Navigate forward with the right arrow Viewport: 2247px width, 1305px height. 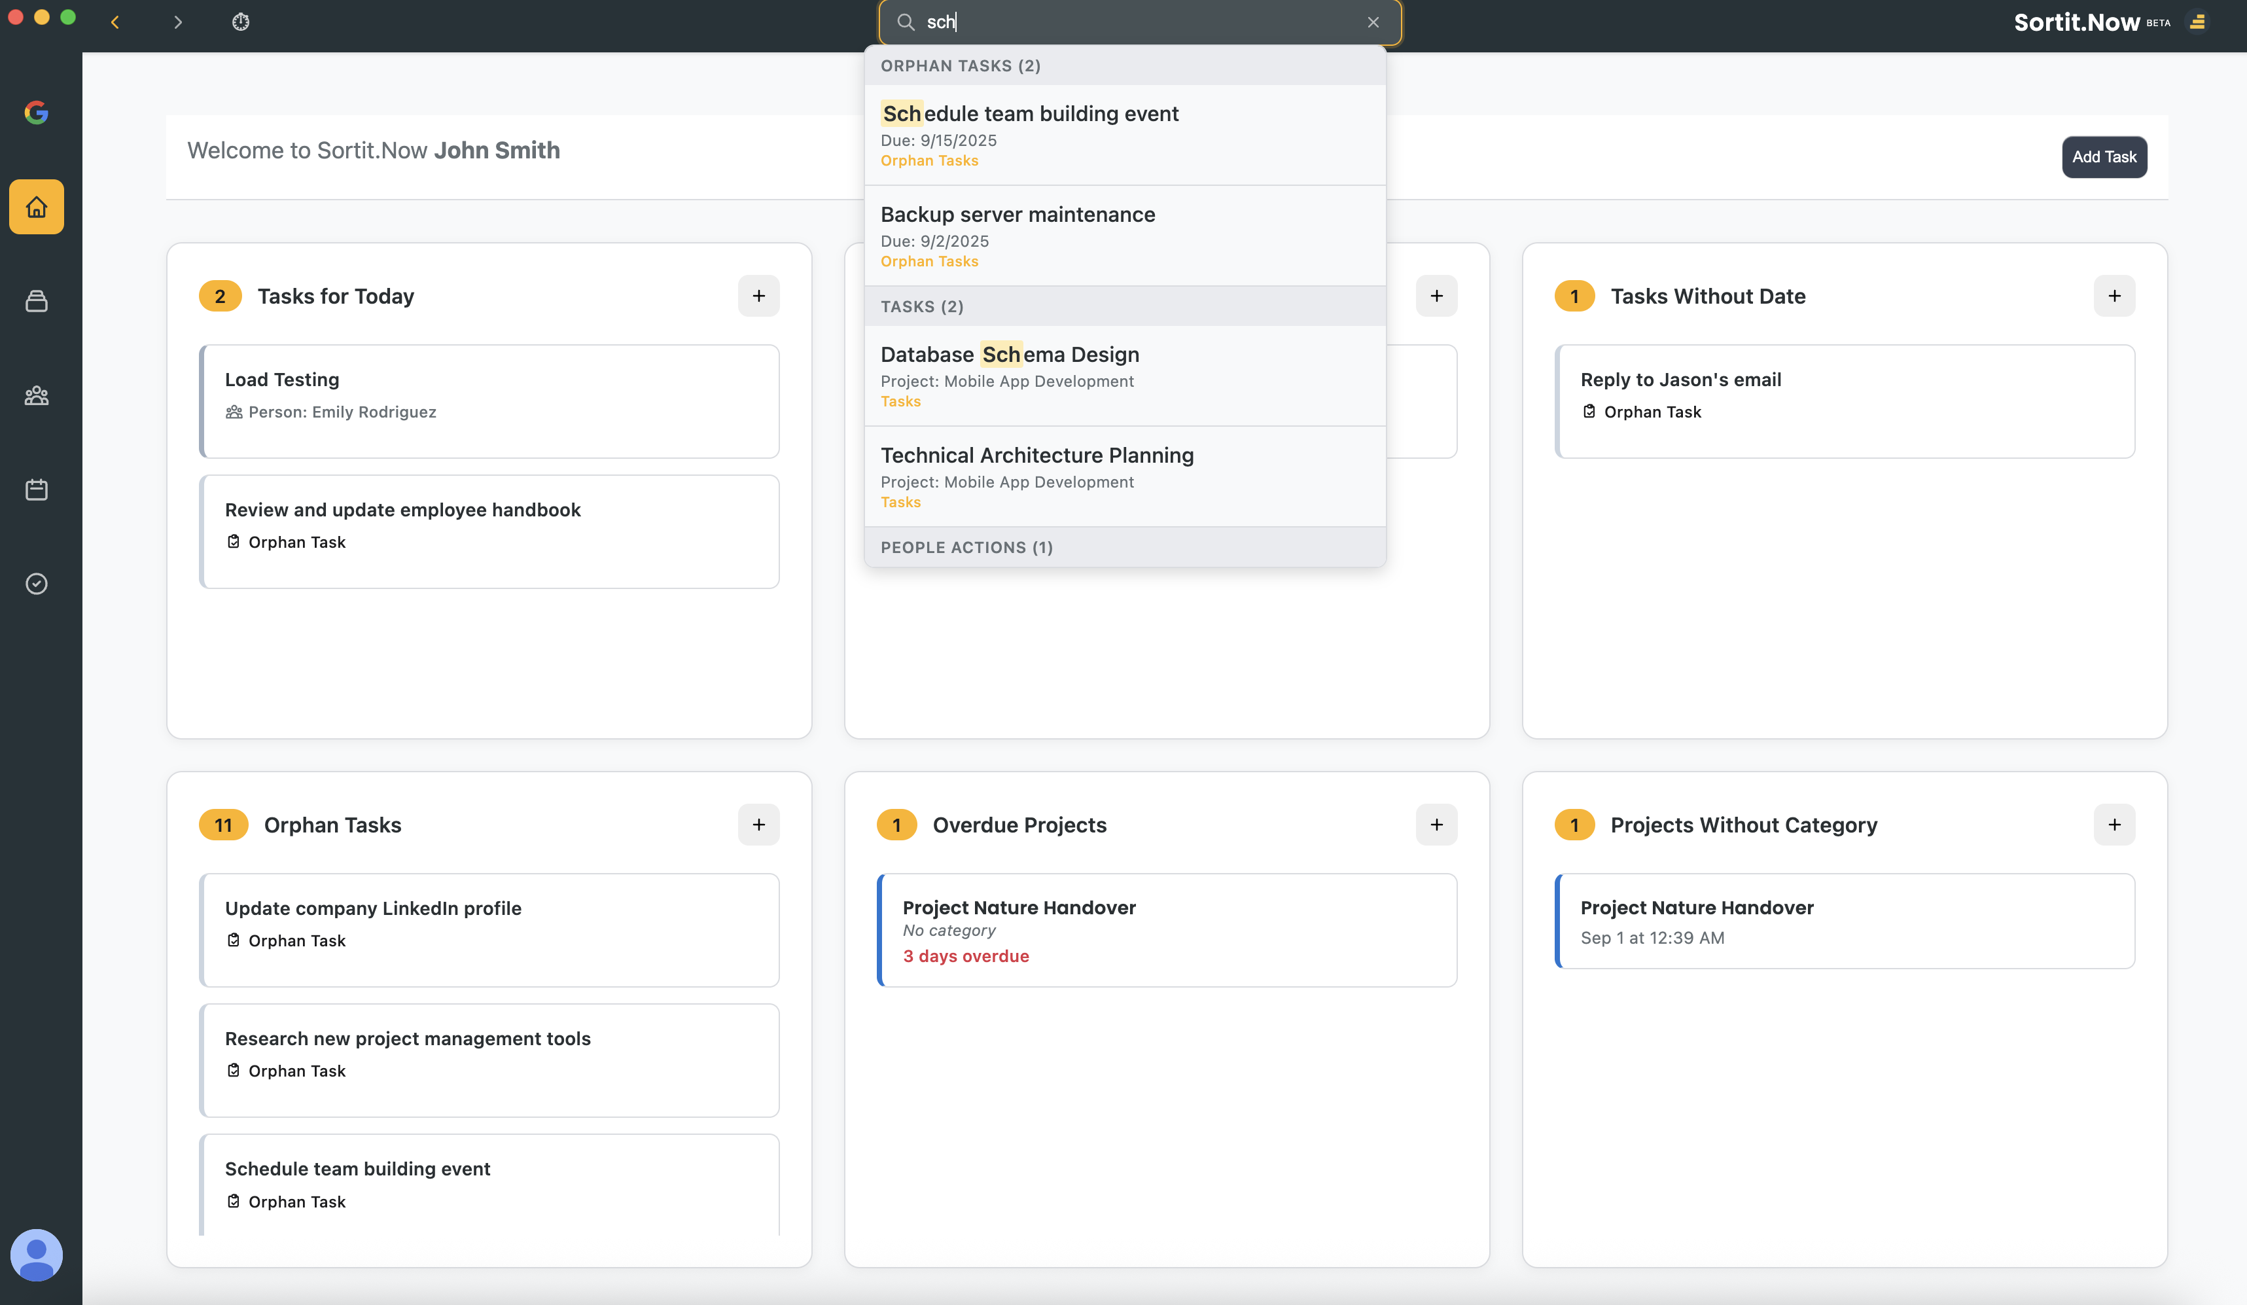point(177,22)
